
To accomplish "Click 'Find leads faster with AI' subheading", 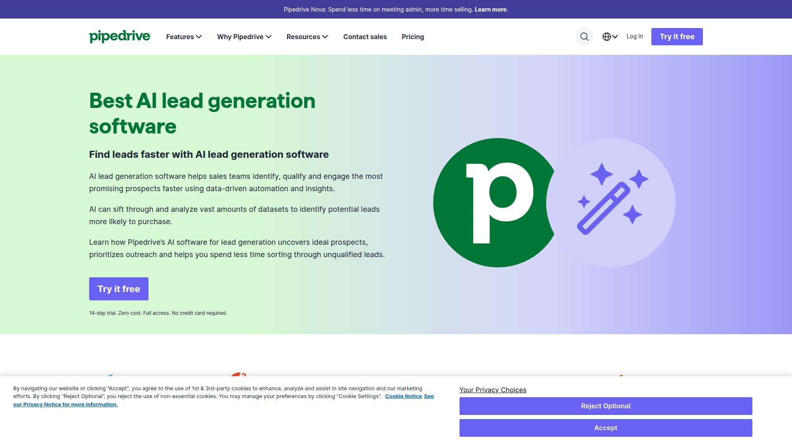I will (209, 155).
